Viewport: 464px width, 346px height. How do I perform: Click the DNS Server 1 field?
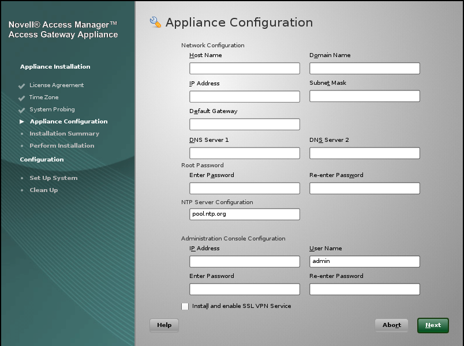[x=245, y=153]
